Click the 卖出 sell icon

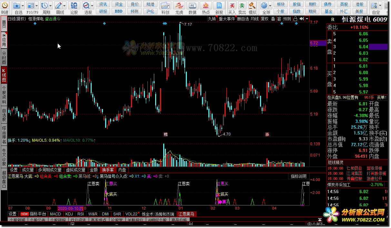point(242,5)
